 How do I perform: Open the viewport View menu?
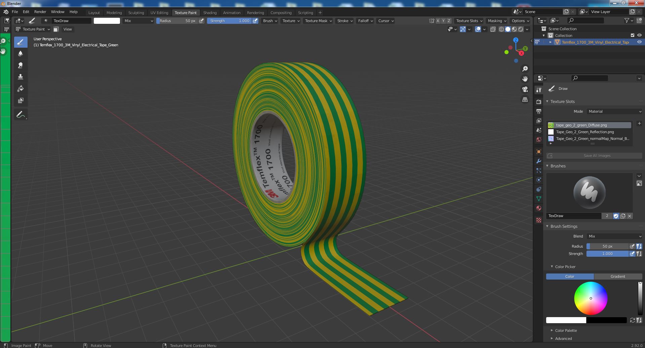pyautogui.click(x=68, y=29)
